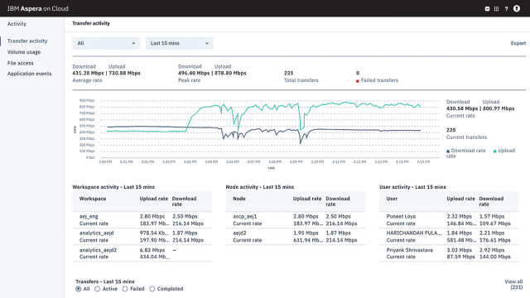Select the Failed transfers radio button
This screenshot has width=530, height=298.
coord(125,289)
